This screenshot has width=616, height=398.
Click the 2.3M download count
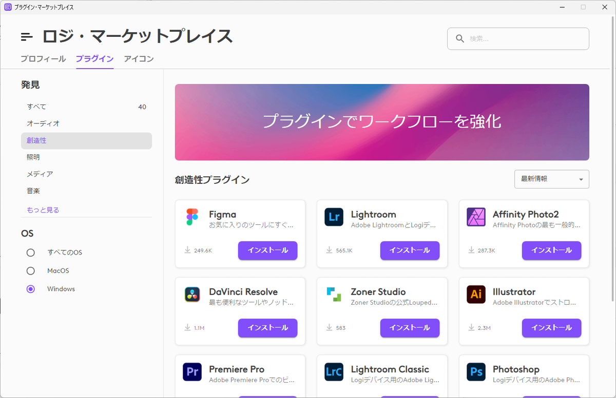(x=485, y=328)
